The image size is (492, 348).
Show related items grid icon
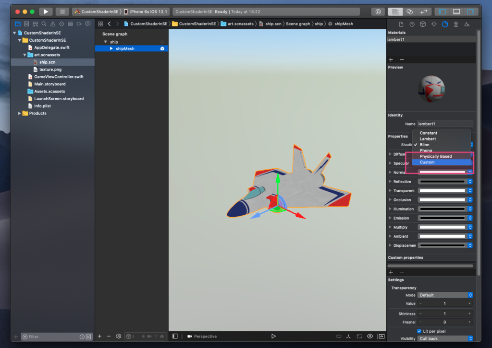click(x=100, y=24)
